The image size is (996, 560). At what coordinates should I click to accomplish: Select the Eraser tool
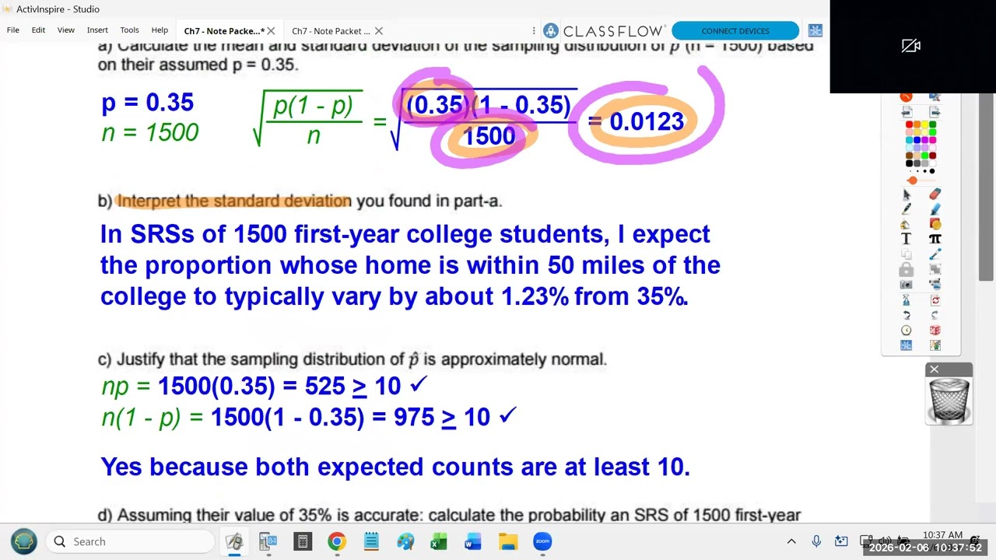[x=935, y=194]
